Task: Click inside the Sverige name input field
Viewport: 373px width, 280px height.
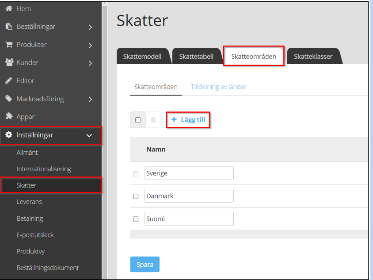Action: [x=189, y=173]
